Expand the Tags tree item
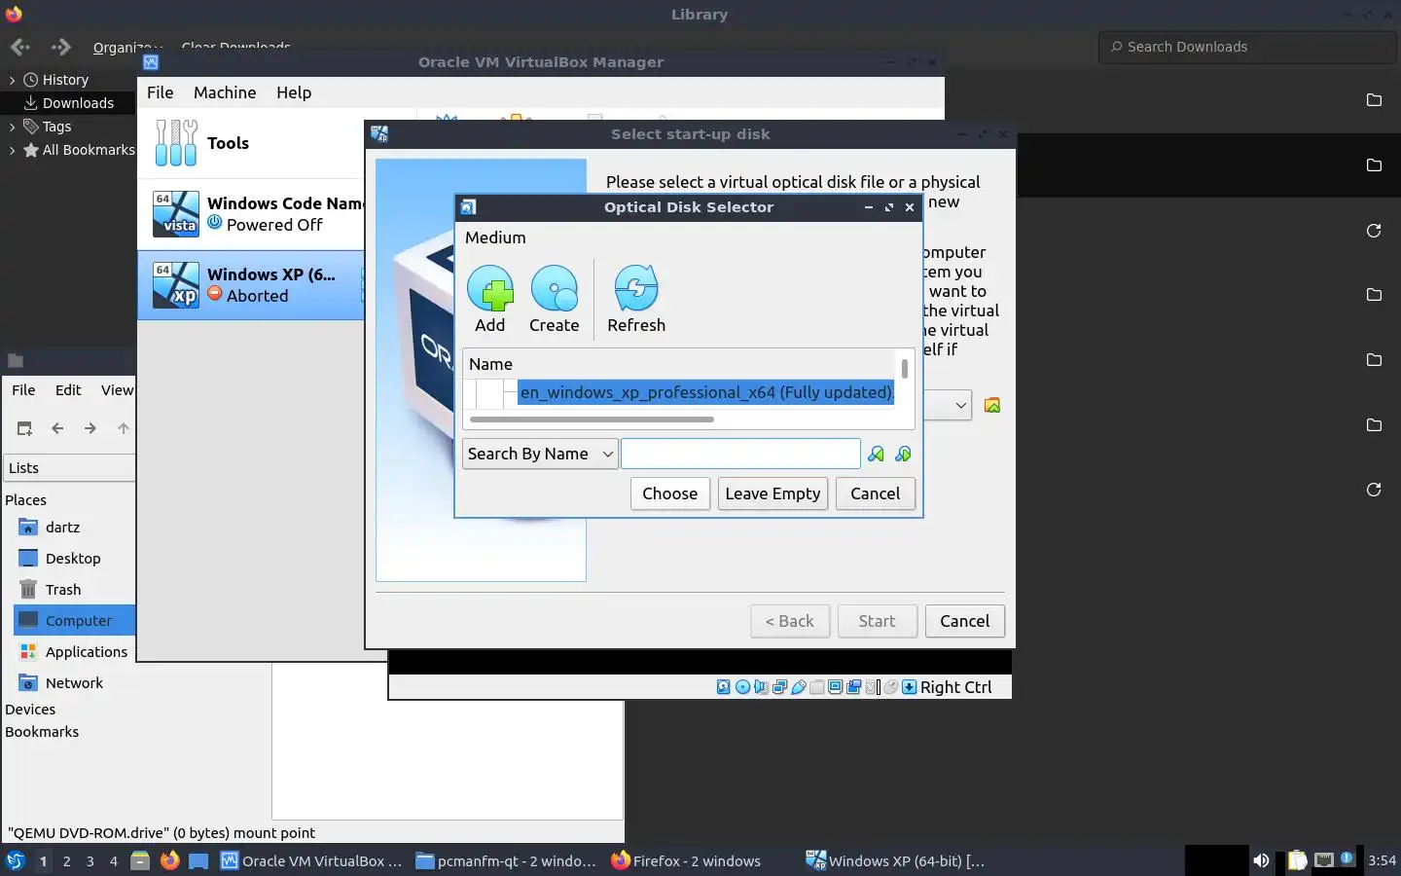The width and height of the screenshot is (1401, 876). [x=12, y=127]
